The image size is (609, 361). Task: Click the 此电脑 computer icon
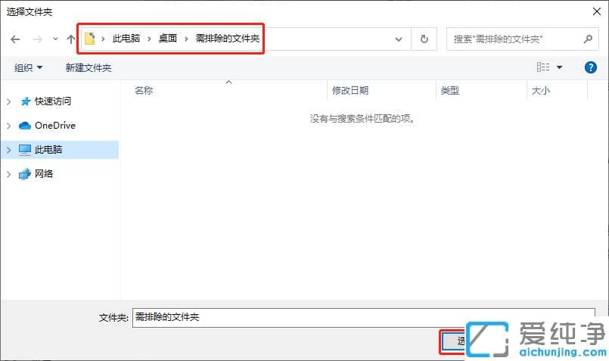[x=25, y=150]
